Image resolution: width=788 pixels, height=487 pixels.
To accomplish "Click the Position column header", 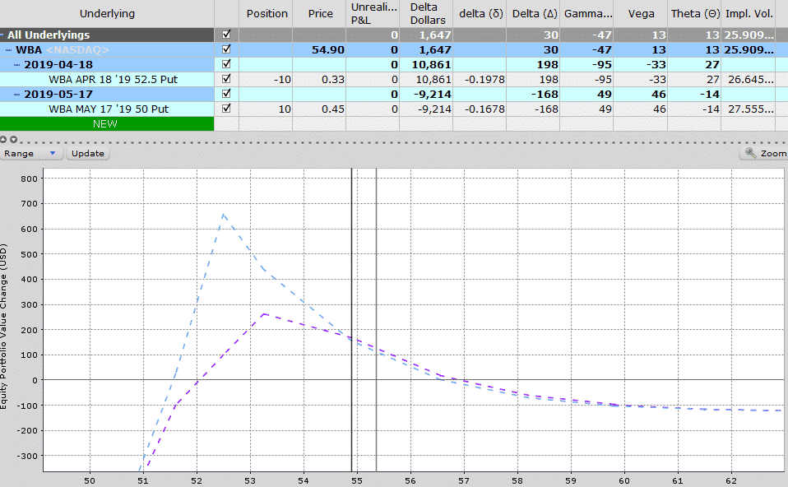I will (x=267, y=13).
